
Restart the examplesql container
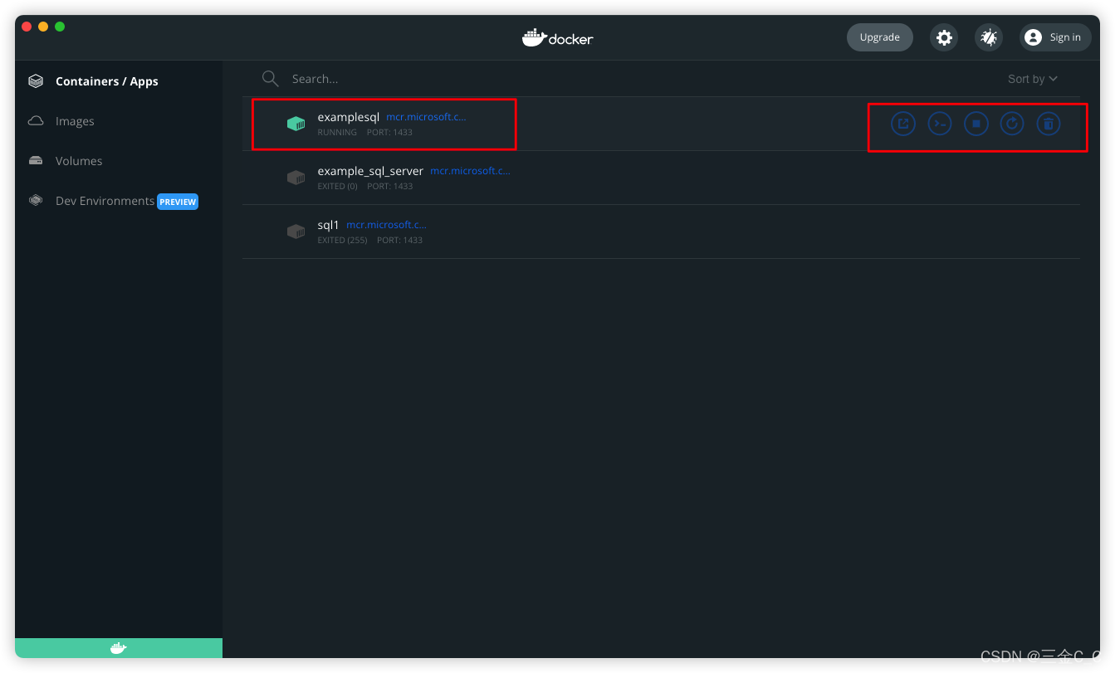1012,124
